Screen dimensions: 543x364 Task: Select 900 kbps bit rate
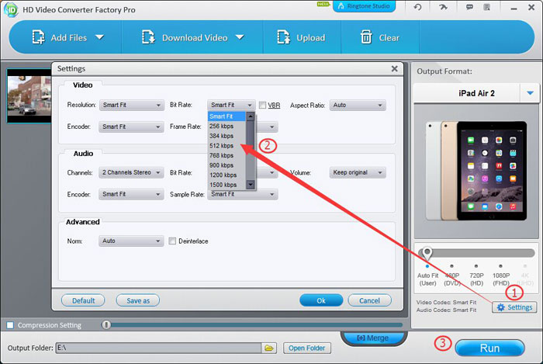[227, 165]
